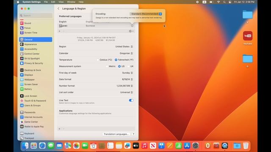The image size is (271, 152).
Task: Add an application with plus button
Action: (x=59, y=129)
